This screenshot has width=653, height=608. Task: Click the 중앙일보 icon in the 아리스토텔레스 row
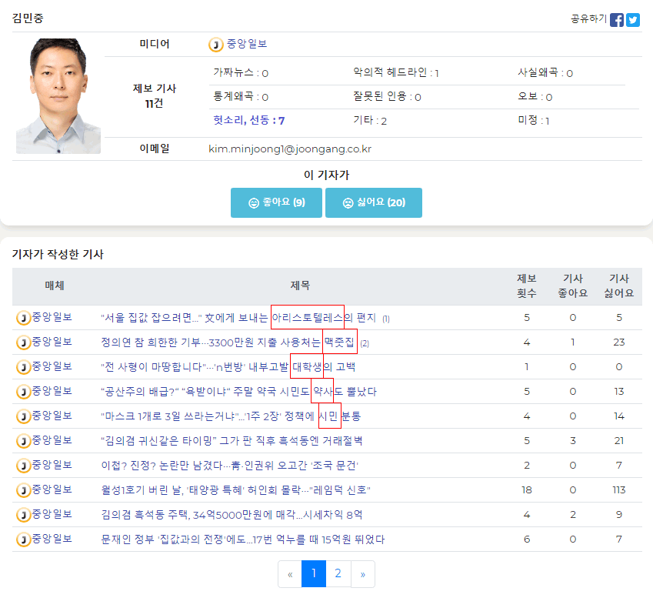click(23, 318)
